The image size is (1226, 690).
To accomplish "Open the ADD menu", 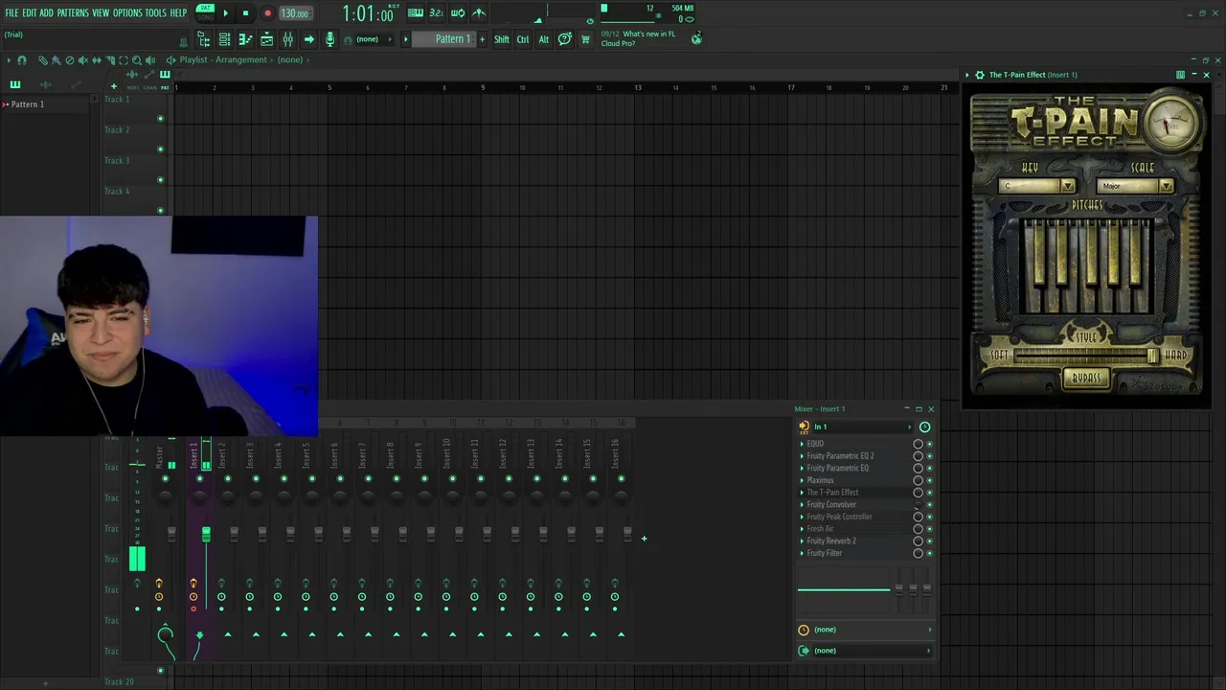I will (x=46, y=12).
